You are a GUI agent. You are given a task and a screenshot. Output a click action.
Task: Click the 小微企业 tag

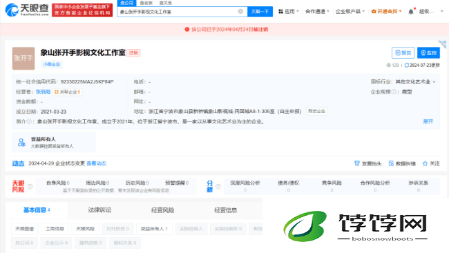tap(52, 64)
